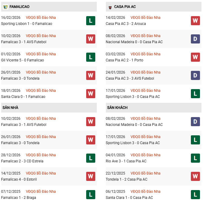The width and height of the screenshot is (203, 201).
Task: Click the D badge for Casa Pia 3-3 AVS Futebol
Action: [x=195, y=75]
